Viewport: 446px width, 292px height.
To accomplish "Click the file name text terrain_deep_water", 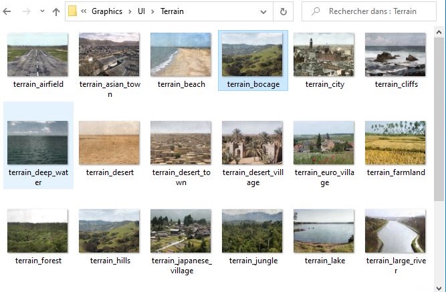I will coord(38,178).
